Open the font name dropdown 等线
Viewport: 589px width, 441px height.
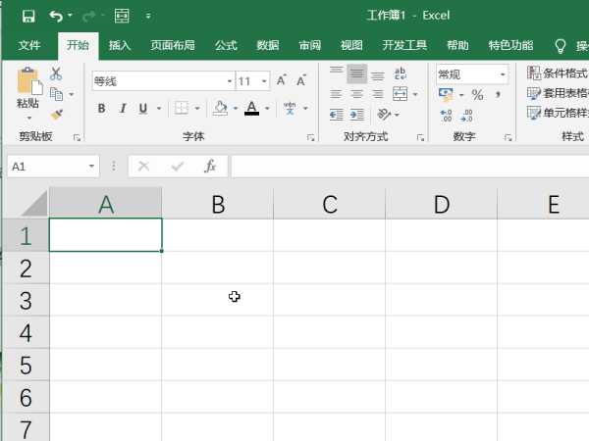coord(230,81)
